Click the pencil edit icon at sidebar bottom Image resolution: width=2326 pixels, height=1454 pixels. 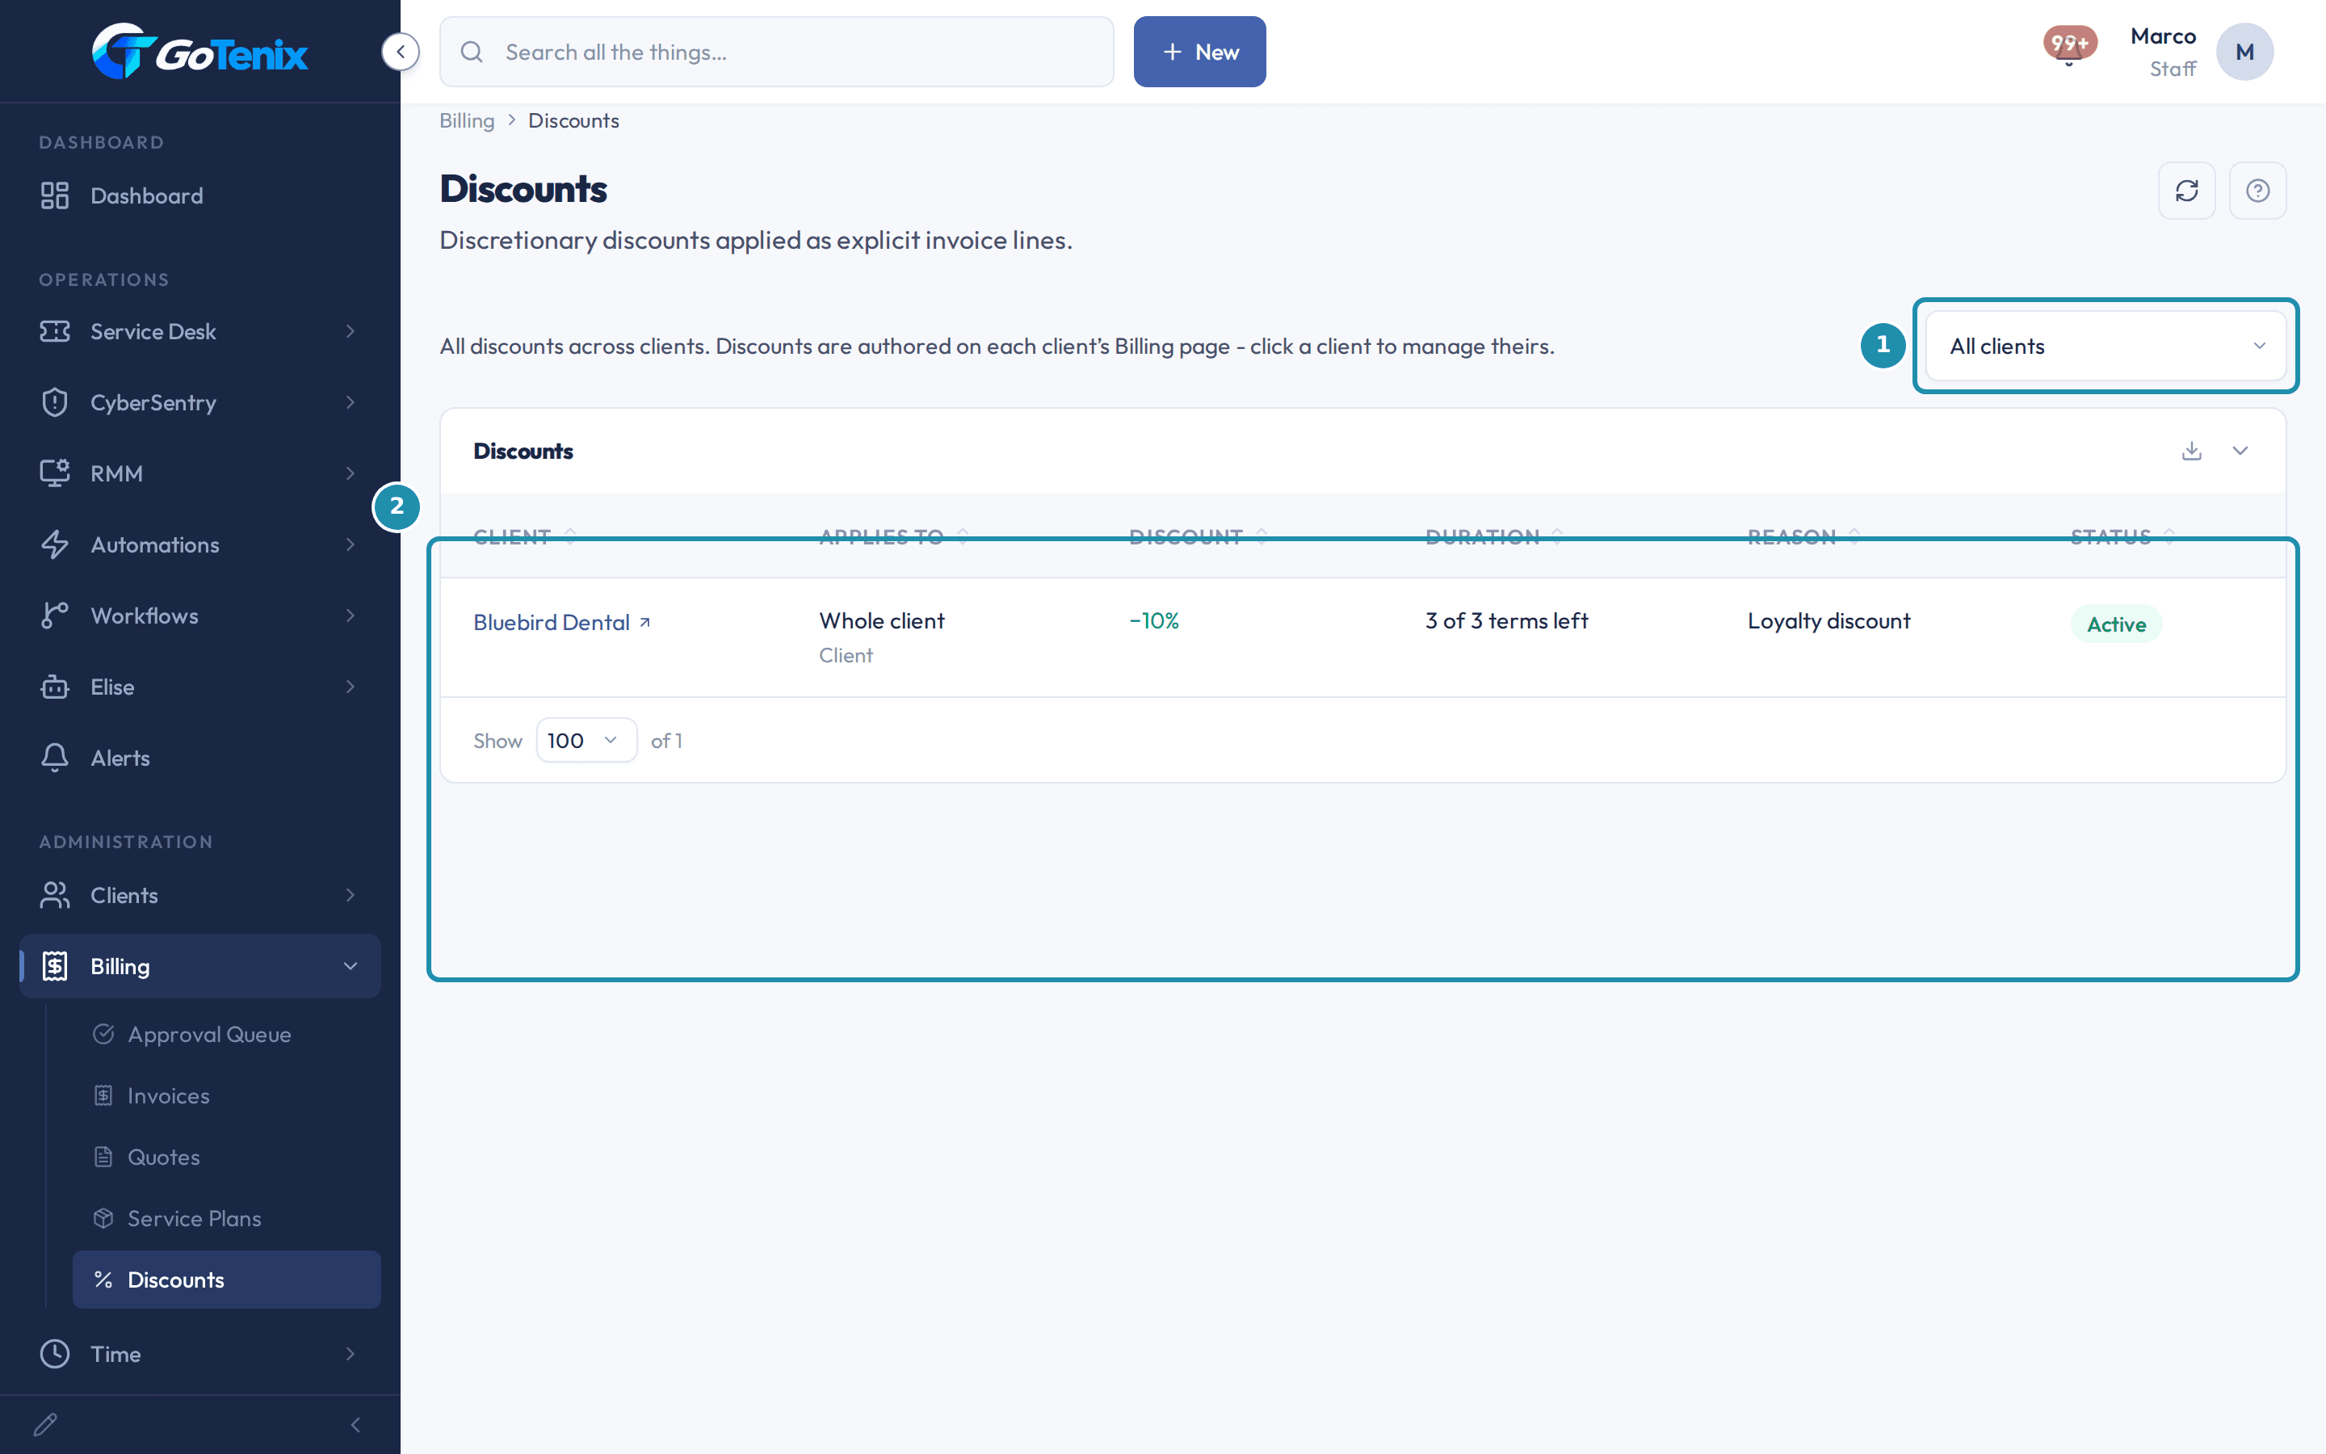[45, 1424]
